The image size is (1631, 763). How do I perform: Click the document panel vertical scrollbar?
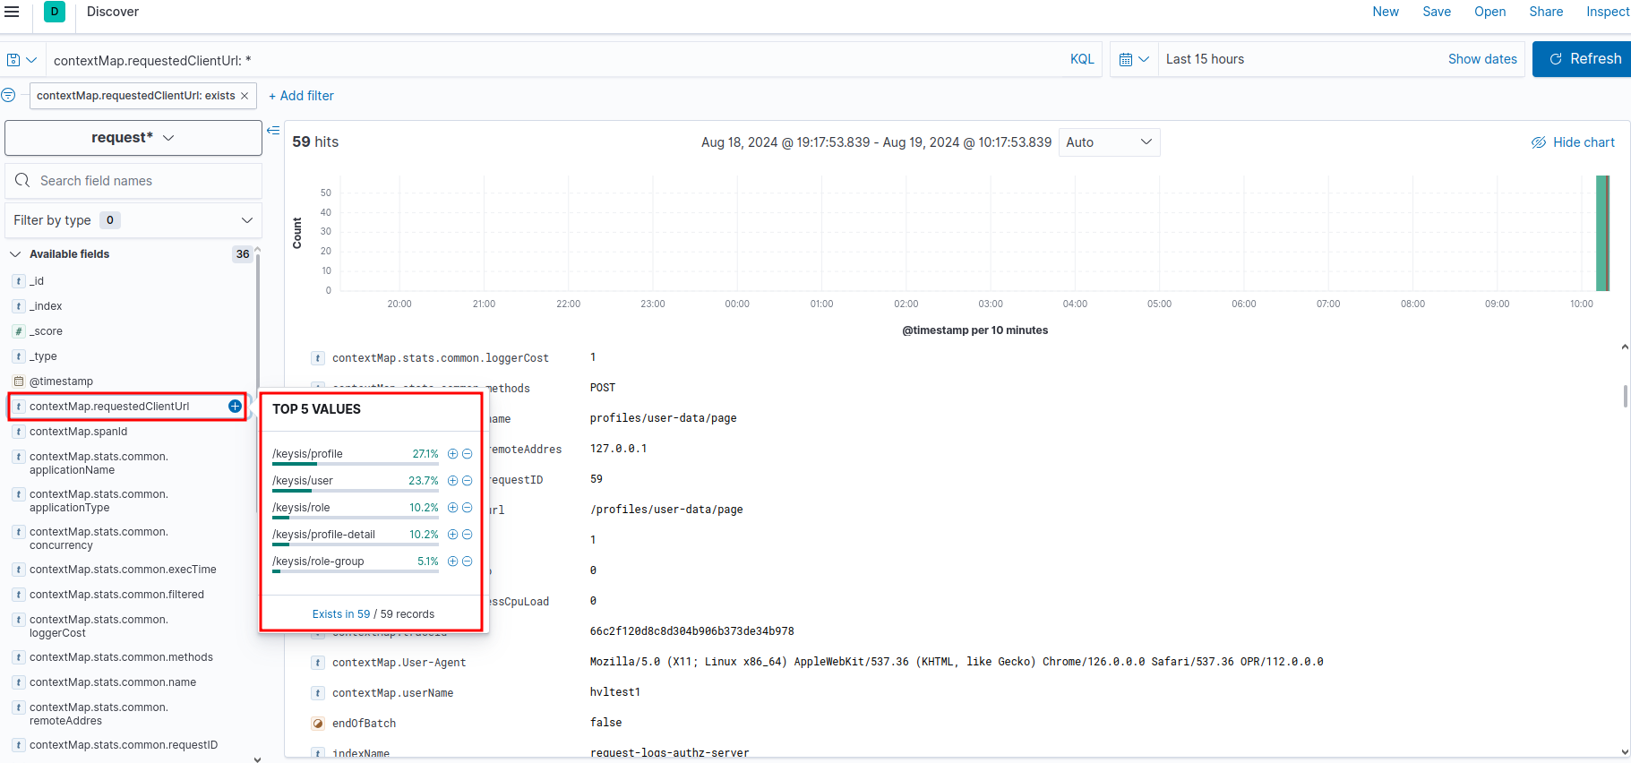point(1625,396)
